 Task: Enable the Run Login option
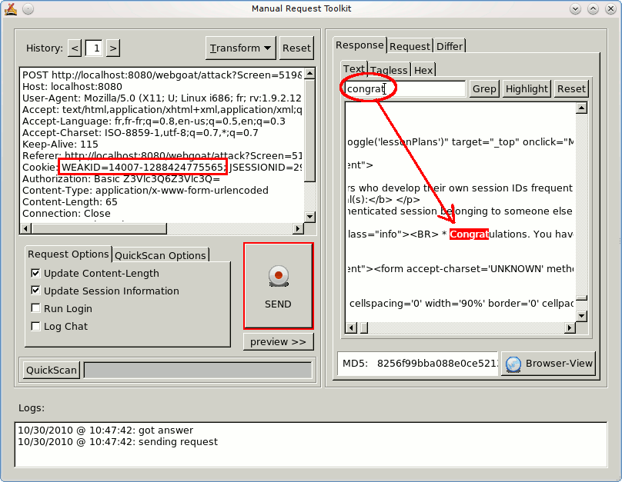coord(36,308)
